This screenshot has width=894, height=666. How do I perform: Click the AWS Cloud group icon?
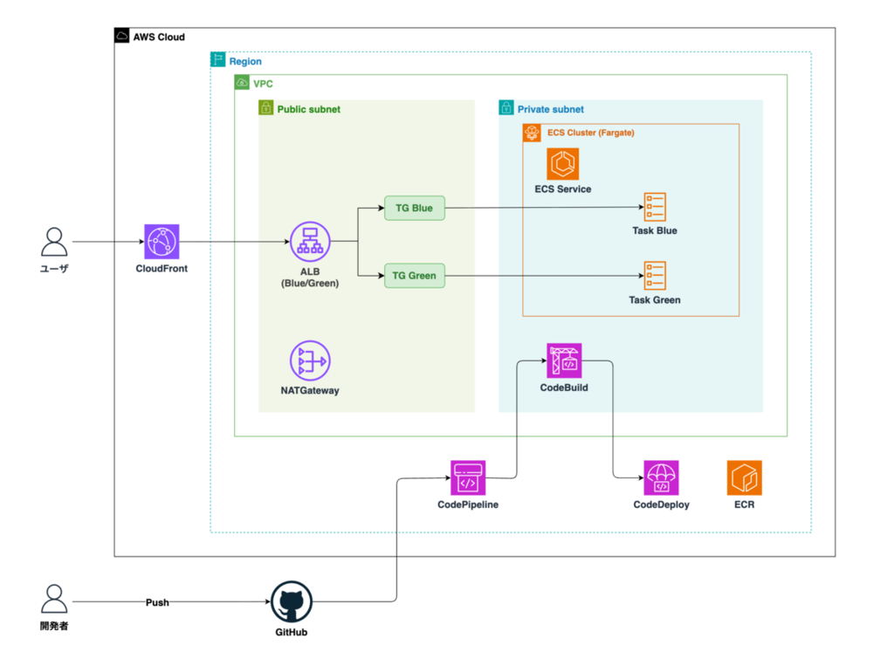pyautogui.click(x=121, y=36)
